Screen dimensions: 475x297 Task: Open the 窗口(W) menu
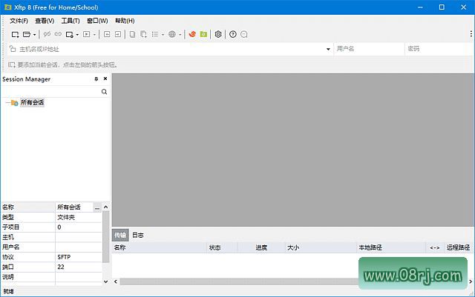tap(97, 21)
